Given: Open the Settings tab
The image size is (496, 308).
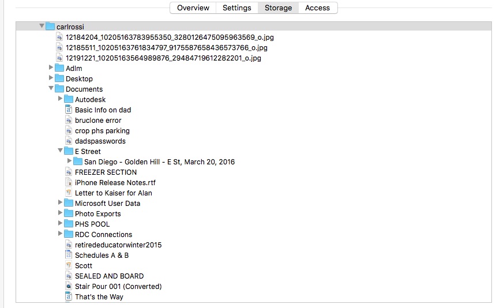Looking at the screenshot, I should click(236, 7).
